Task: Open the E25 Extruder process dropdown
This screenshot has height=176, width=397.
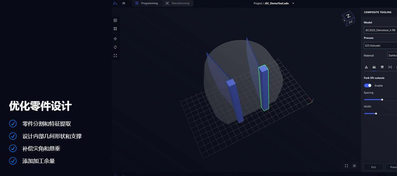Action: coord(380,46)
